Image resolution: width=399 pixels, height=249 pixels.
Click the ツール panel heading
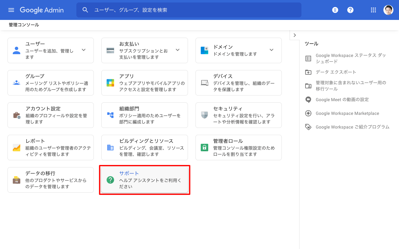pyautogui.click(x=311, y=44)
